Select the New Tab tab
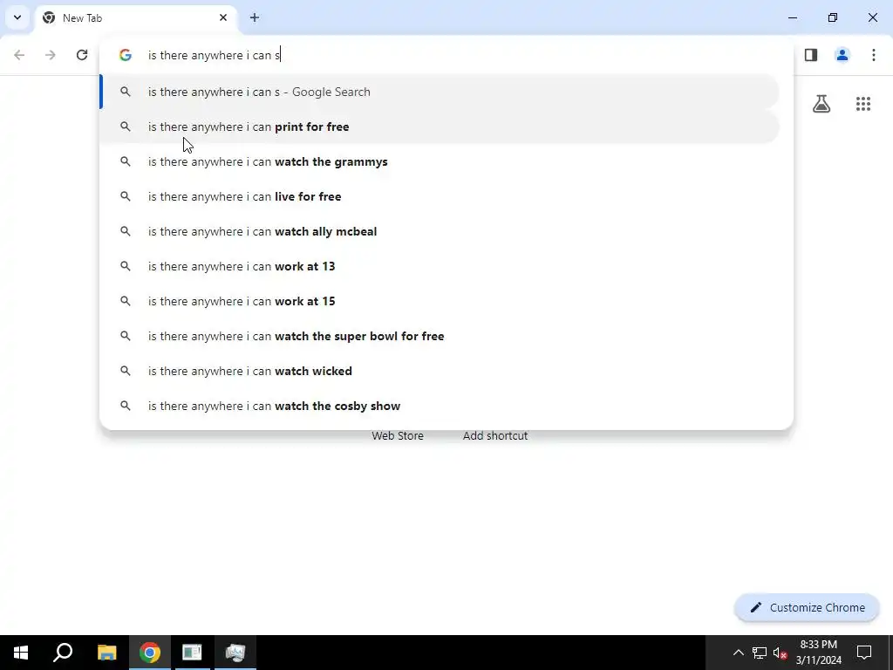893x670 pixels. [135, 18]
